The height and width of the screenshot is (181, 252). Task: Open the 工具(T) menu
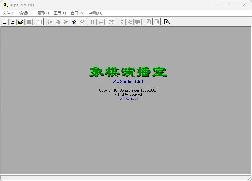click(x=60, y=13)
